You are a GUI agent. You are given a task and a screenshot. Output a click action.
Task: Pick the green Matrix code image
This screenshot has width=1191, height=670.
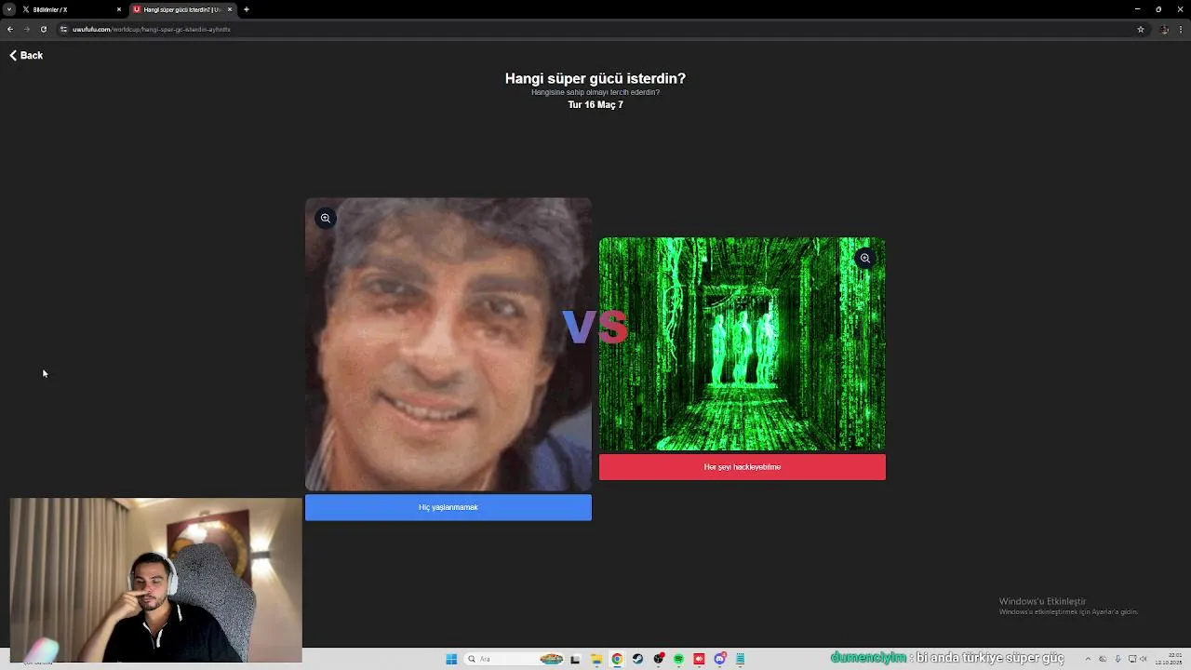point(743,344)
